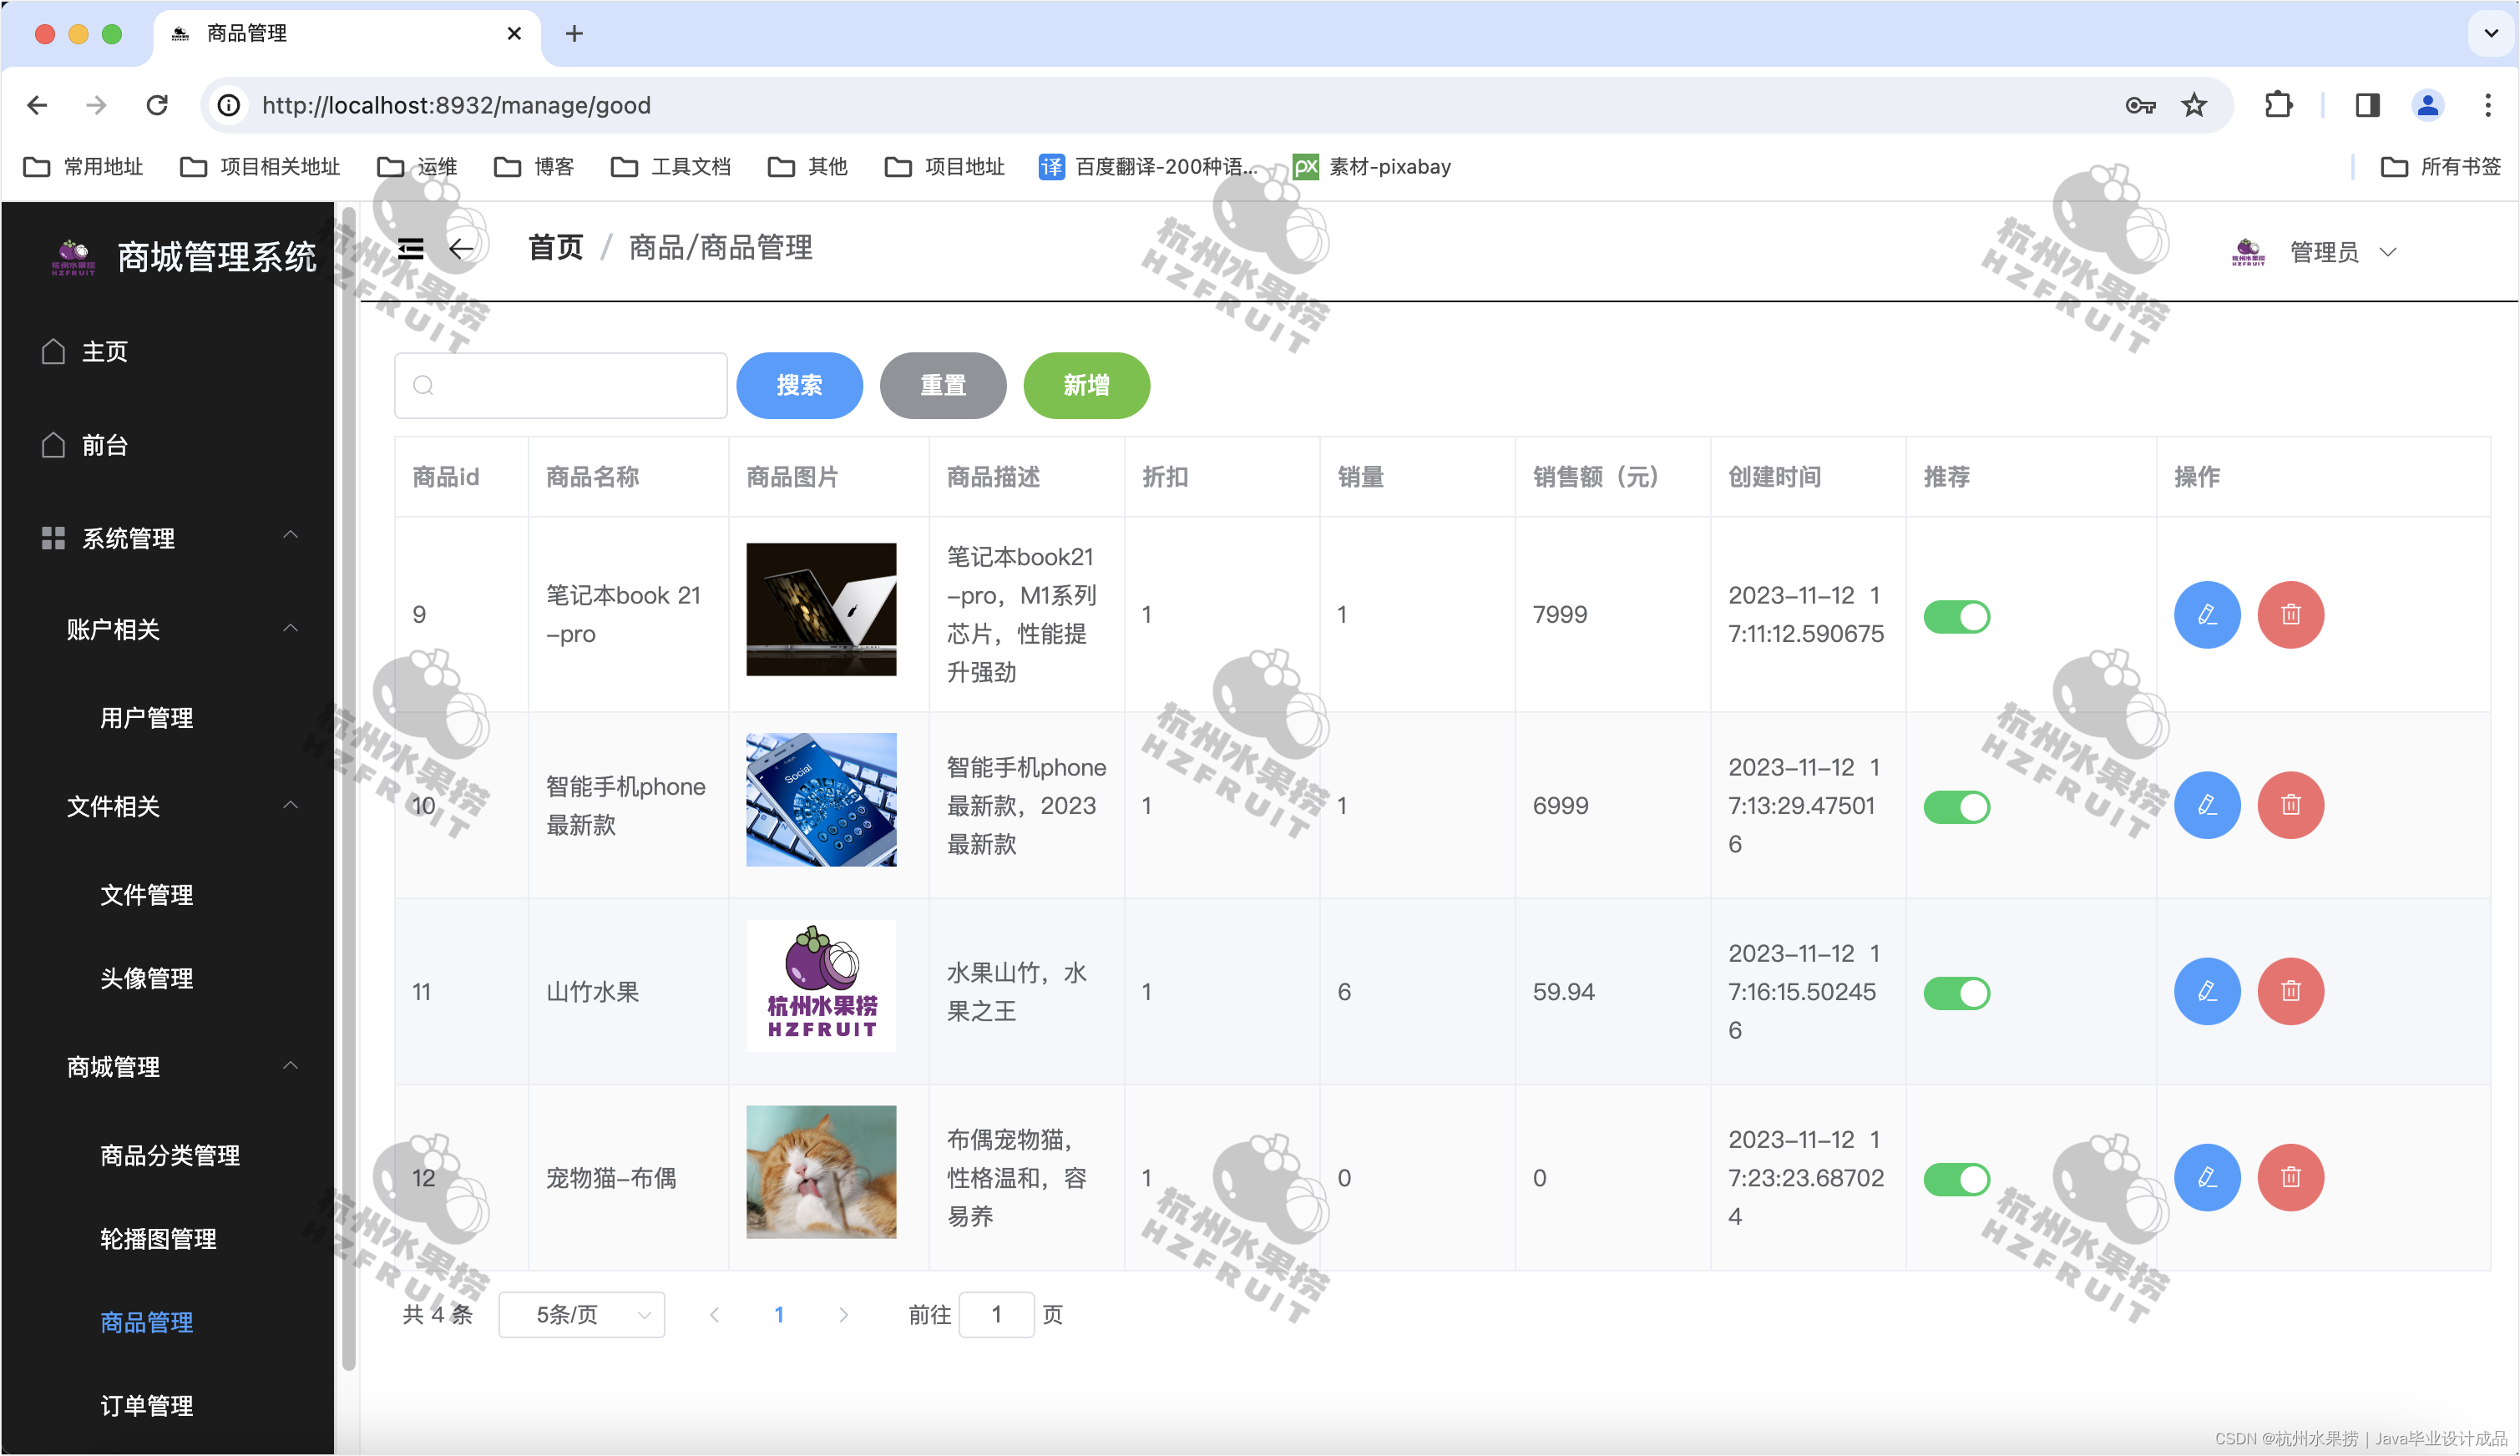Click the green 新增 button
Image resolution: width=2520 pixels, height=1456 pixels.
pyautogui.click(x=1086, y=385)
